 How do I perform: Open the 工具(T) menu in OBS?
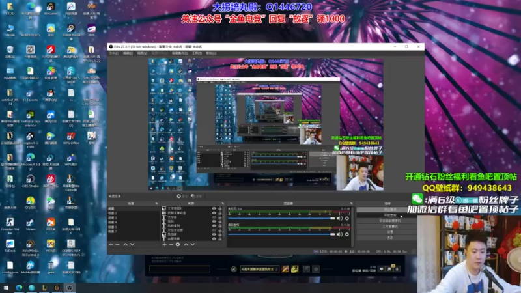pyautogui.click(x=197, y=53)
